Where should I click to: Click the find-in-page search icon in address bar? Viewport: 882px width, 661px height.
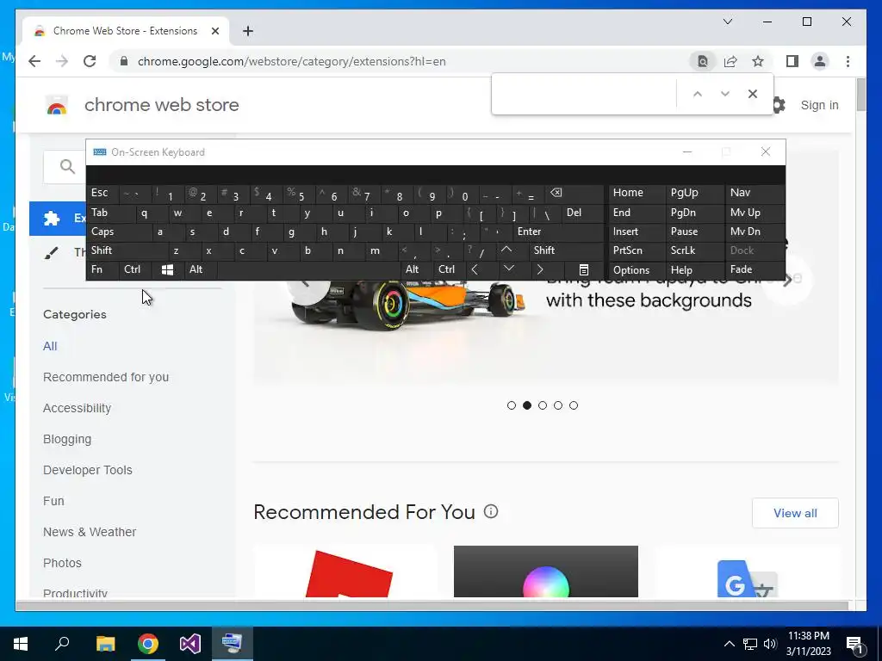click(x=703, y=61)
